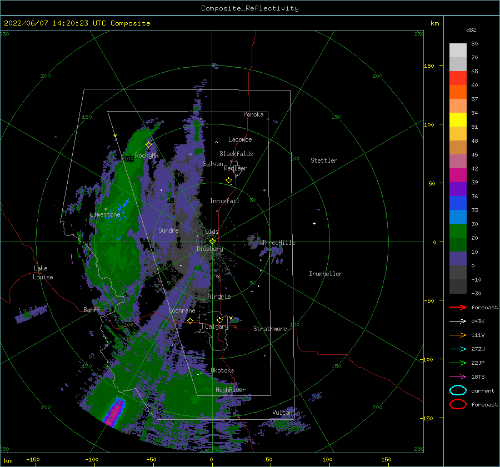Screen dimensions: 500x467
Task: Click the cyan current ellipse legend icon
Action: 458,390
